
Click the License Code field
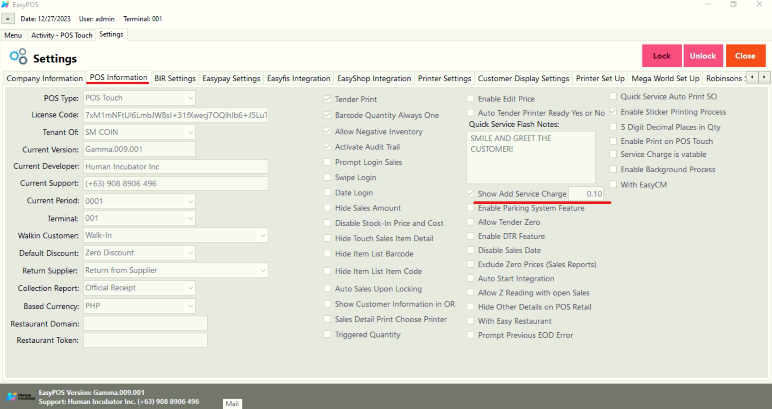click(x=176, y=115)
